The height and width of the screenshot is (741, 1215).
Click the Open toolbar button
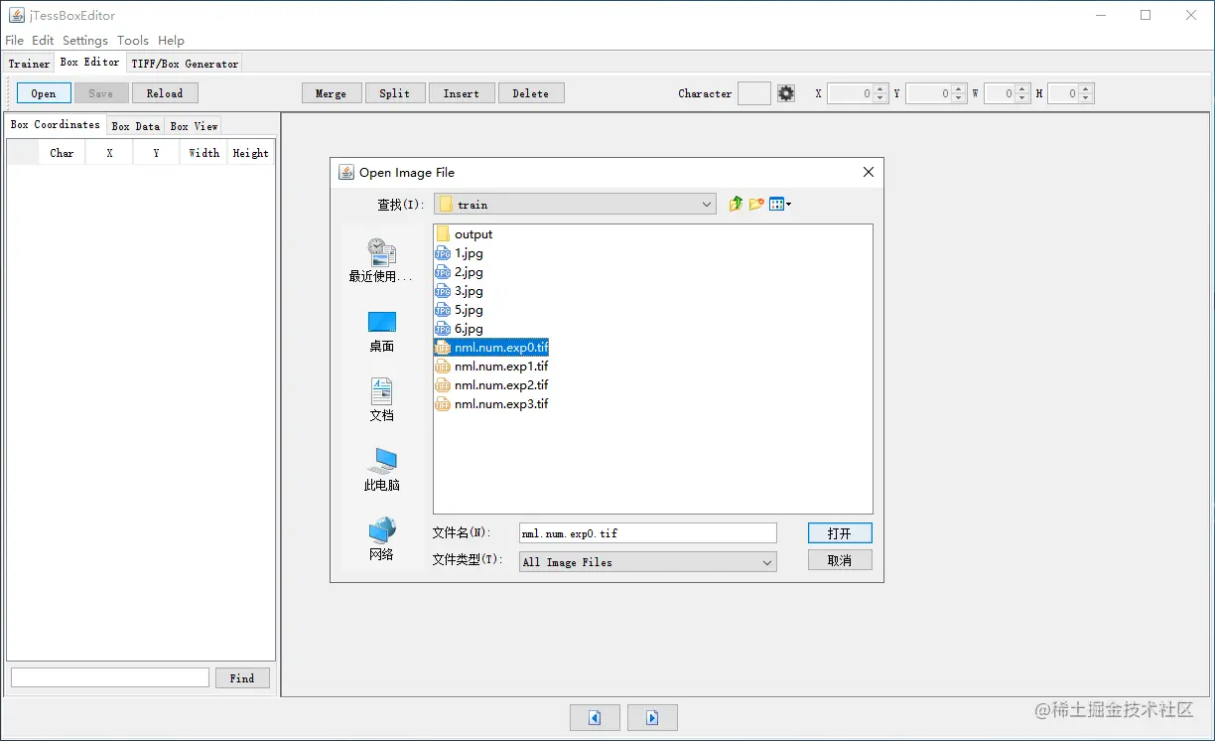coord(44,93)
